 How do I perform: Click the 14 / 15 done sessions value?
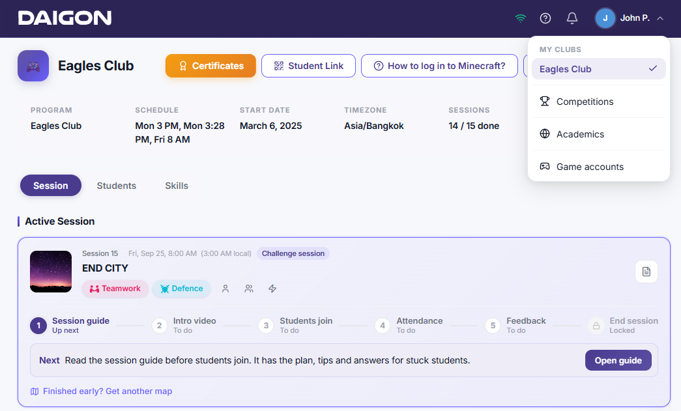click(474, 126)
